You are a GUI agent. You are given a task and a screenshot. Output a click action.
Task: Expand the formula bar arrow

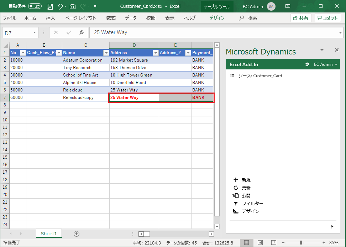coord(340,33)
